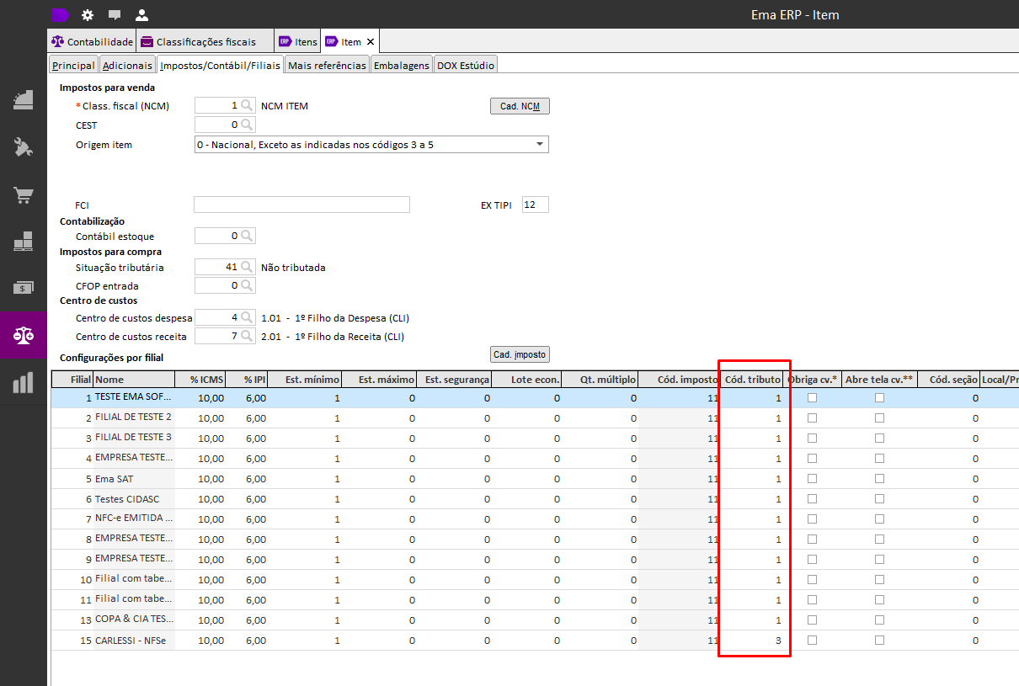Screen dimensions: 1019x686
Task: Click the money bill financial sidebar icon
Action: (x=24, y=288)
